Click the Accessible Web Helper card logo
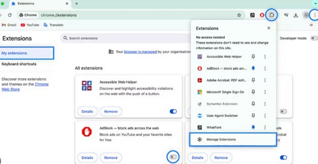 point(87,86)
